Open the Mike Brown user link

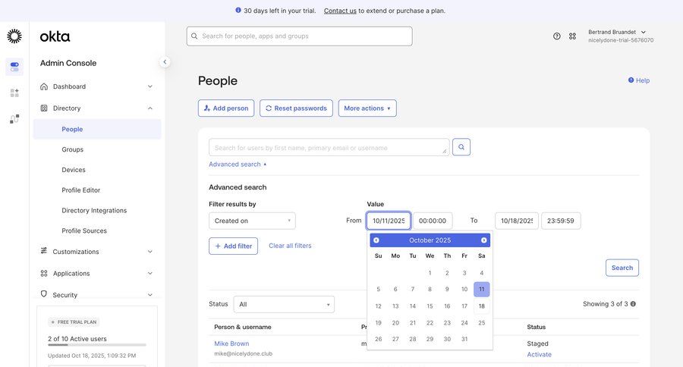(x=231, y=343)
